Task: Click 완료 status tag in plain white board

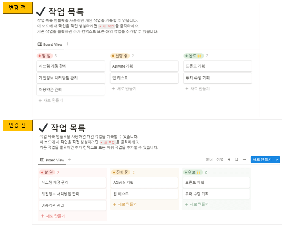Action: pos(194,56)
